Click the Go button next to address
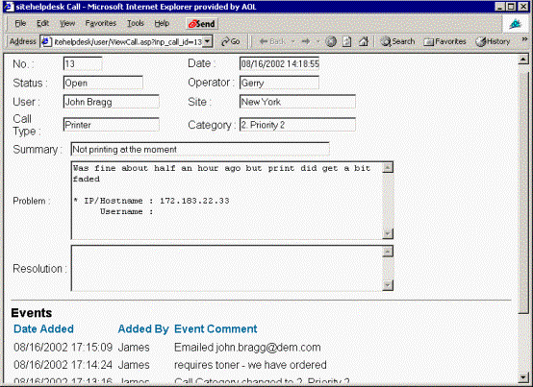The width and height of the screenshot is (533, 387). [231, 41]
